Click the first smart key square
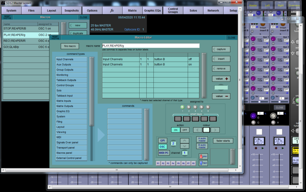This screenshot has height=192, width=306. (178, 119)
